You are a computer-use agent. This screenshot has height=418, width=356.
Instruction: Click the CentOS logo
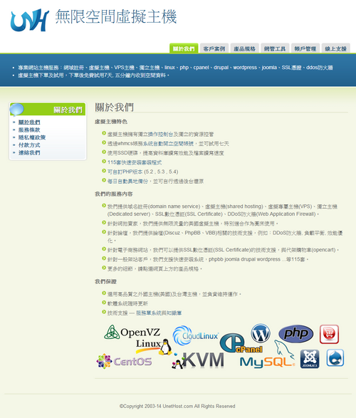click(124, 361)
